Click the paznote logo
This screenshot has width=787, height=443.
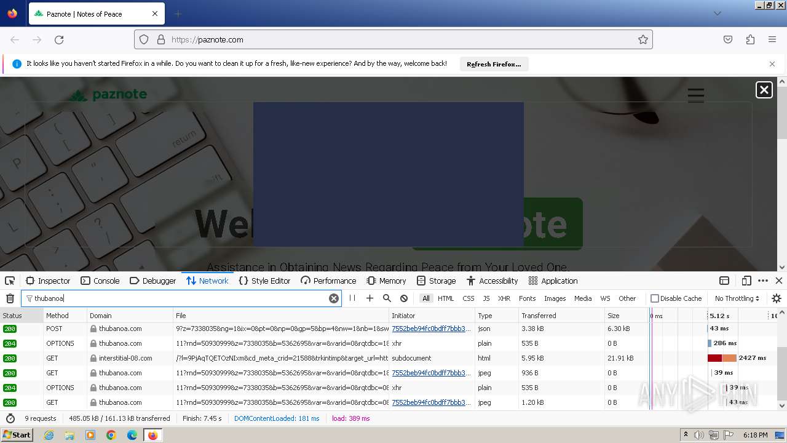(x=108, y=95)
